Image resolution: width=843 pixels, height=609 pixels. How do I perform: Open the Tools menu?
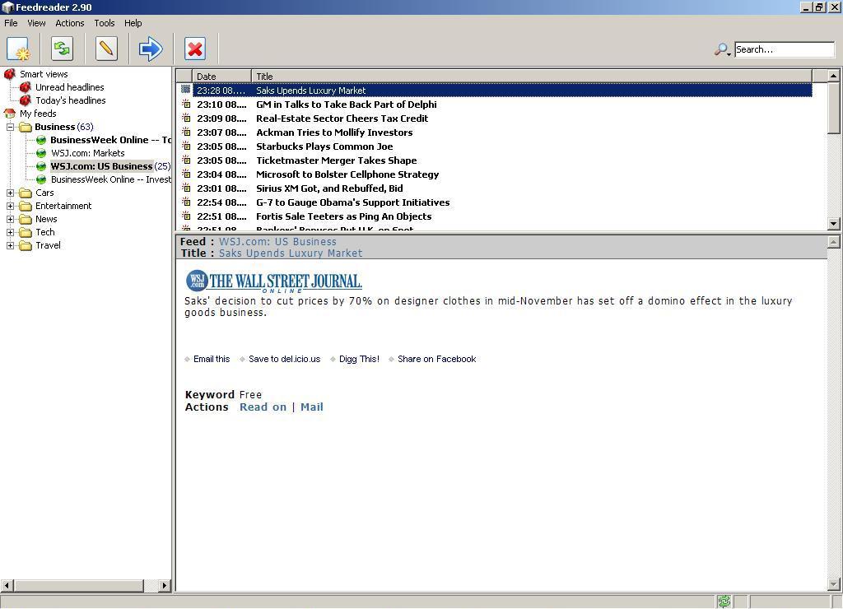click(x=103, y=23)
